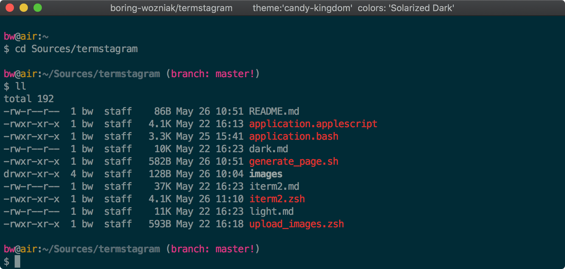Click the boring-wozniak/termstagram window title
Screen dimensions: 565x269
(171, 8)
